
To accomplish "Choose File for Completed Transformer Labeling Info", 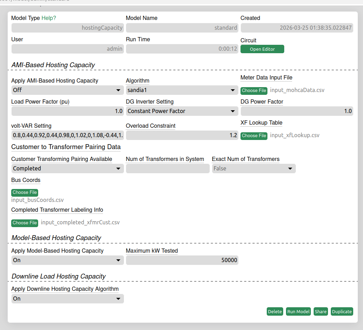I will pyautogui.click(x=25, y=223).
